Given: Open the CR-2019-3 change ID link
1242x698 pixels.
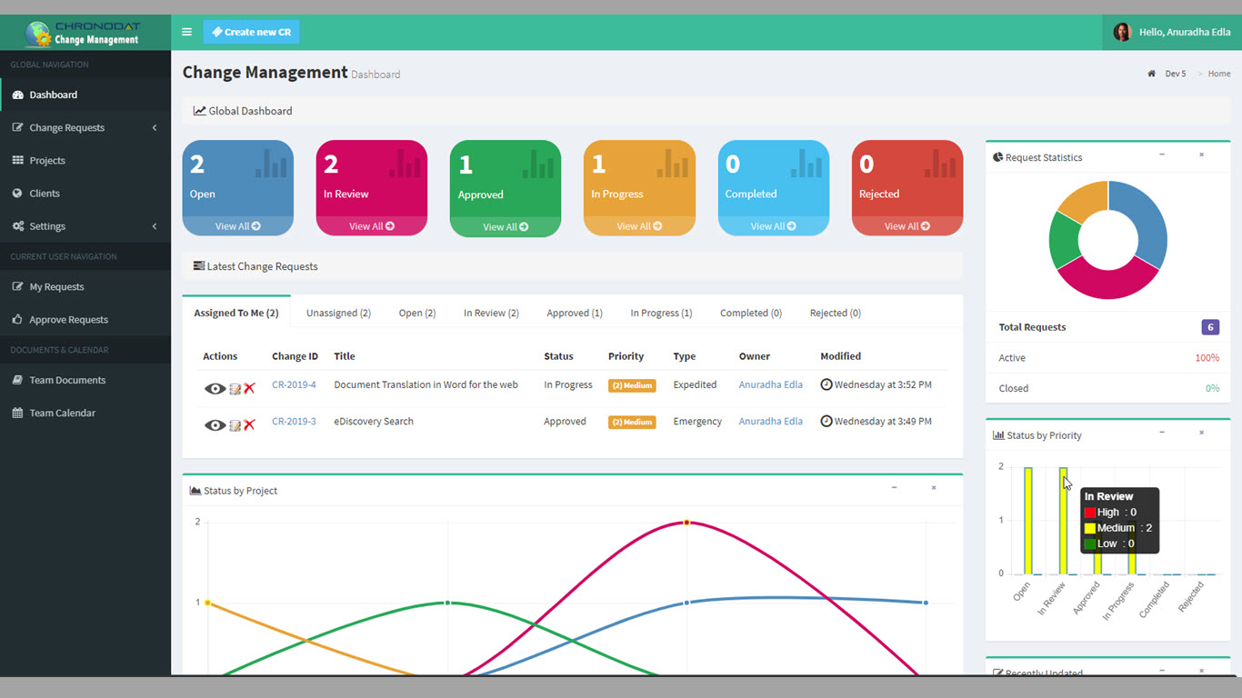Looking at the screenshot, I should click(x=294, y=421).
